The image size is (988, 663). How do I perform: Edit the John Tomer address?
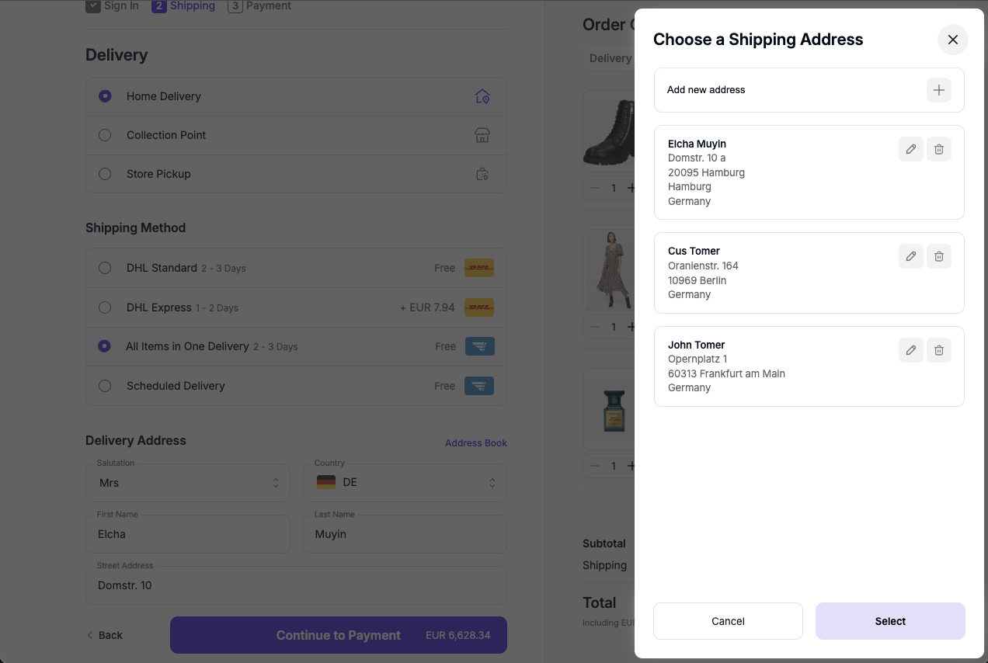pos(911,350)
